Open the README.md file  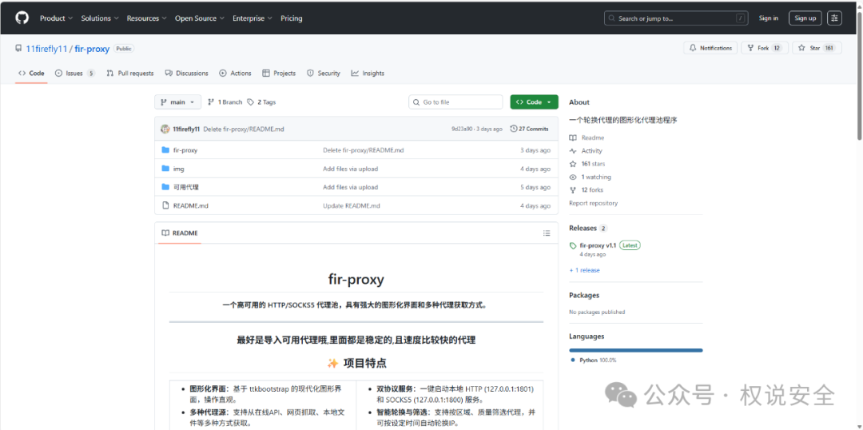190,206
